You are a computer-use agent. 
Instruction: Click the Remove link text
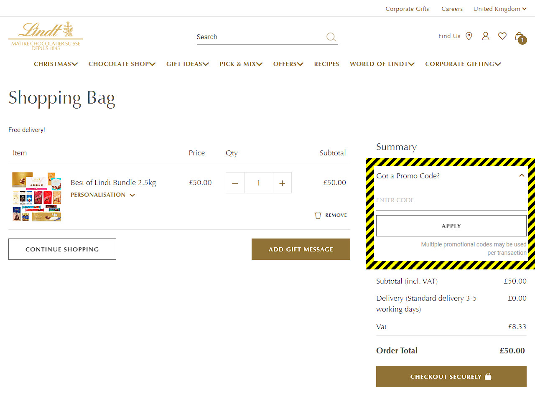[336, 215]
